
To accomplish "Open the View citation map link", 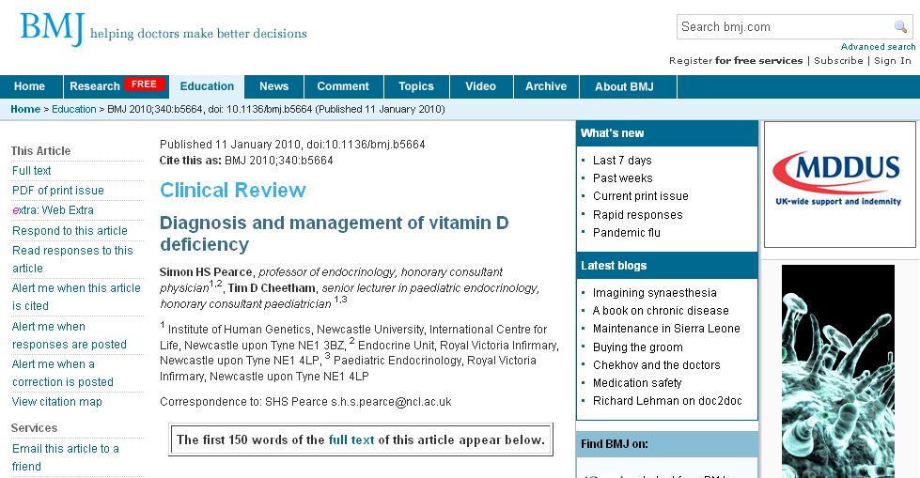I will tap(57, 402).
